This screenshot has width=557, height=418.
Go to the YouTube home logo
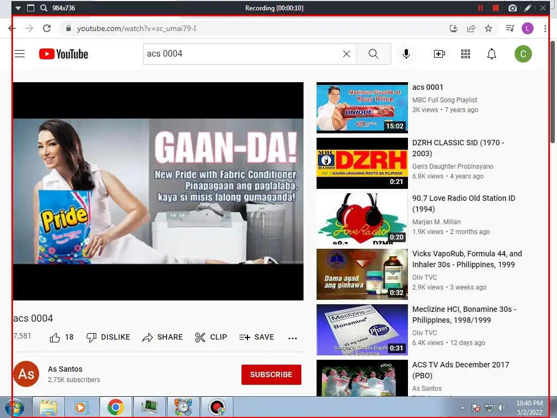(64, 54)
